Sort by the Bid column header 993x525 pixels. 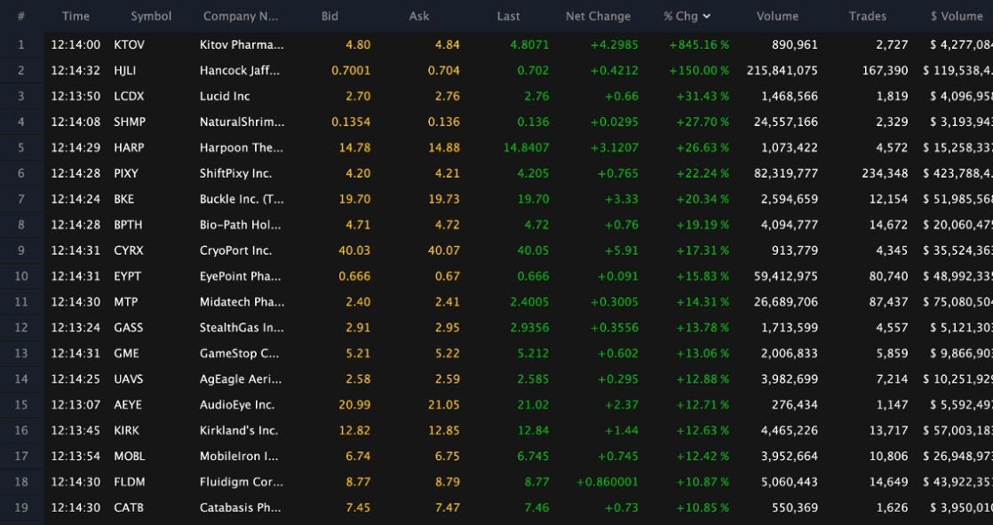click(330, 17)
